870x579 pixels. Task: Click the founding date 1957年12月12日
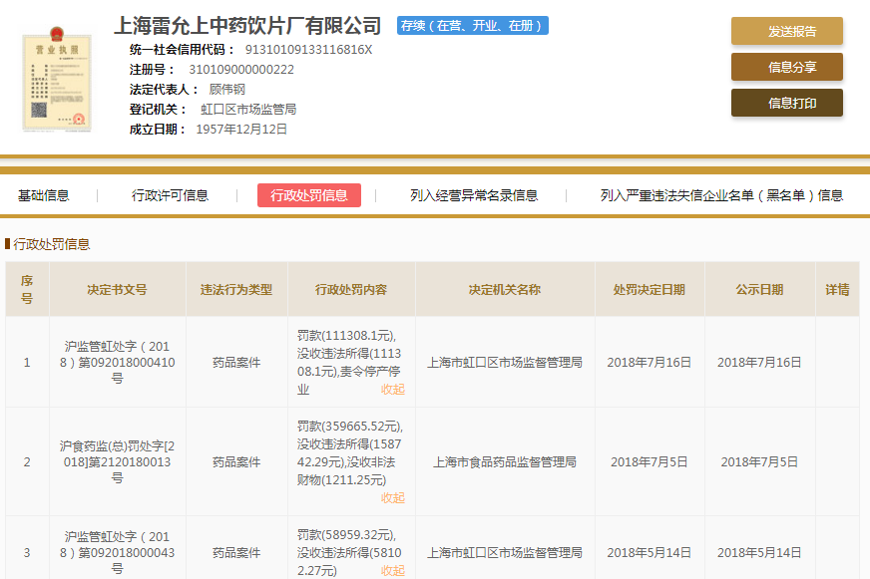241,130
